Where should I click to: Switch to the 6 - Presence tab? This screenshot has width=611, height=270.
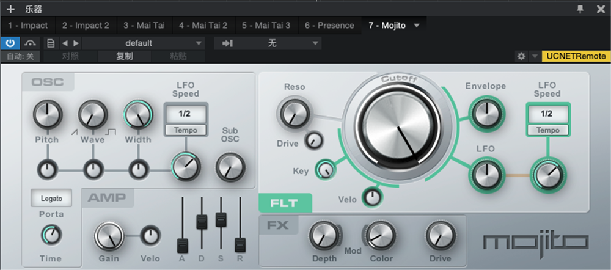(x=330, y=26)
